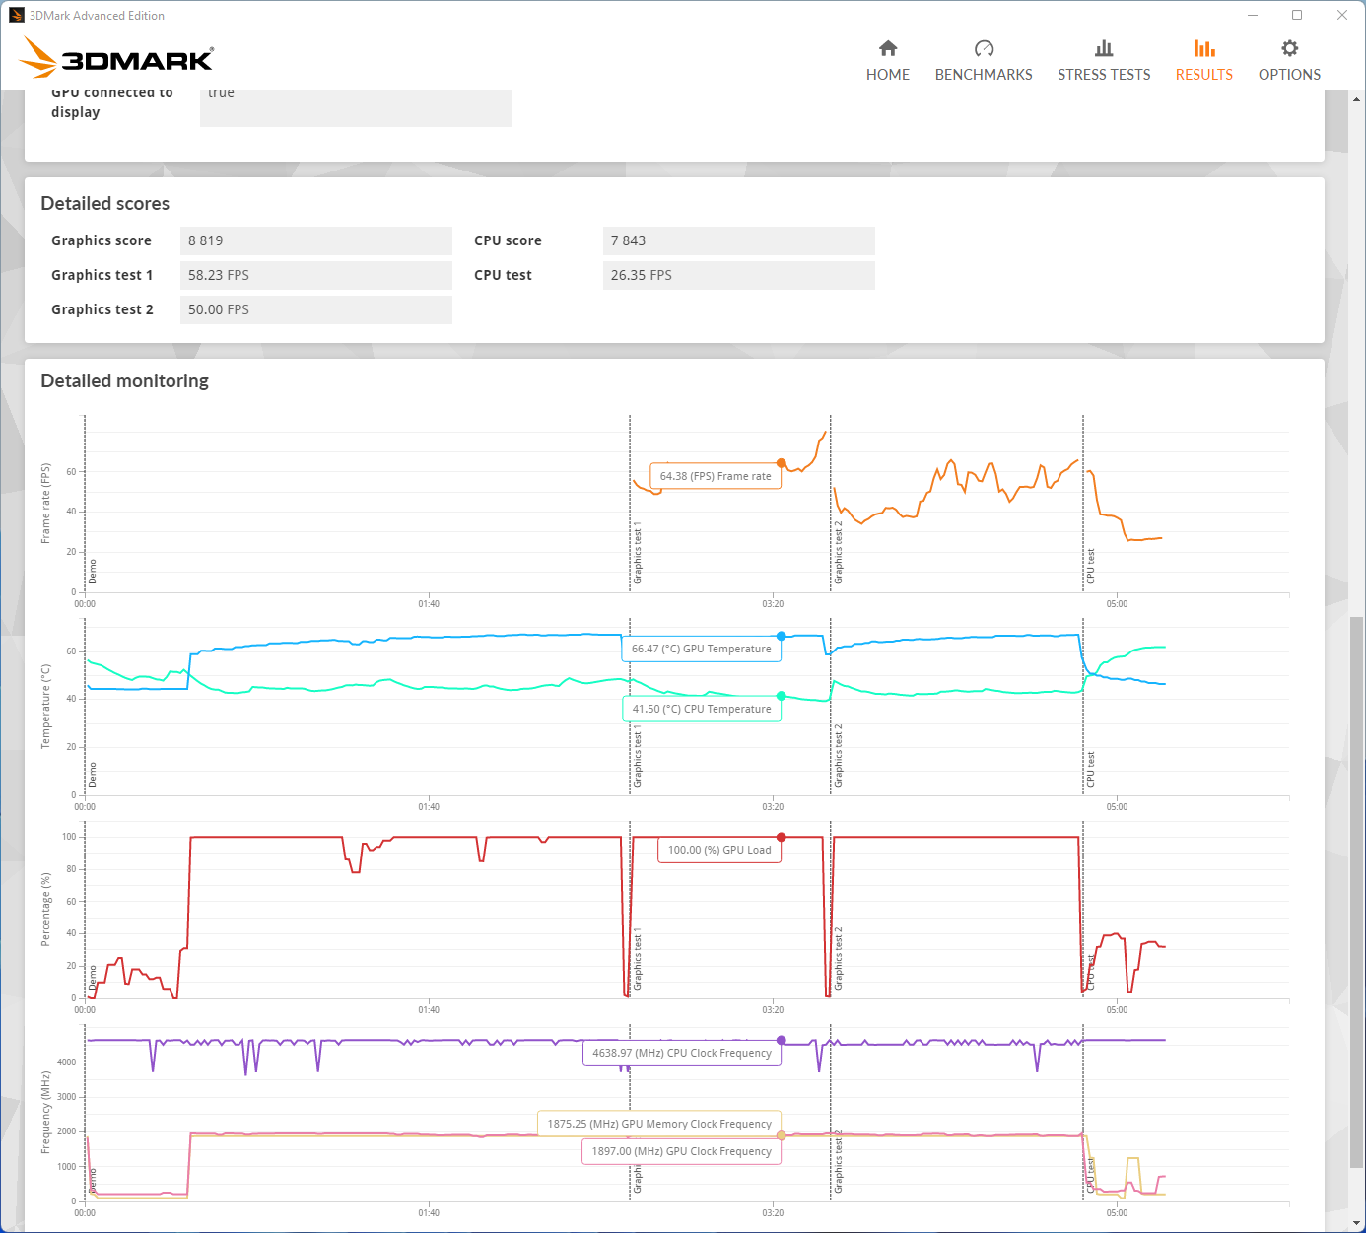Click the red GPU load data point
Screen dimensions: 1366x1233
coord(782,837)
